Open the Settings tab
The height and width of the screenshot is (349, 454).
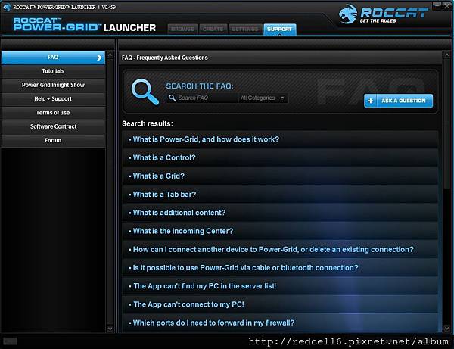pyautogui.click(x=245, y=30)
